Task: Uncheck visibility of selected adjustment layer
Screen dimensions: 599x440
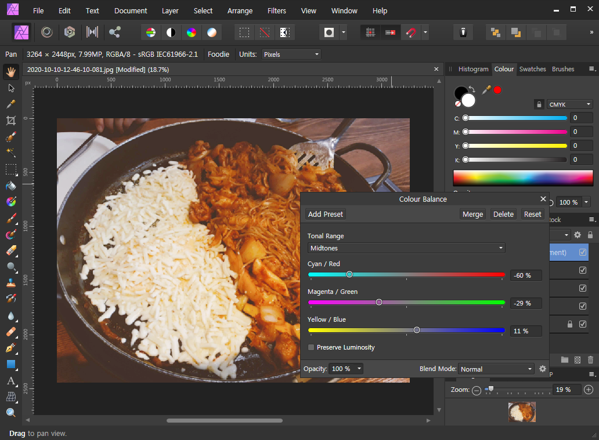Action: (x=583, y=252)
